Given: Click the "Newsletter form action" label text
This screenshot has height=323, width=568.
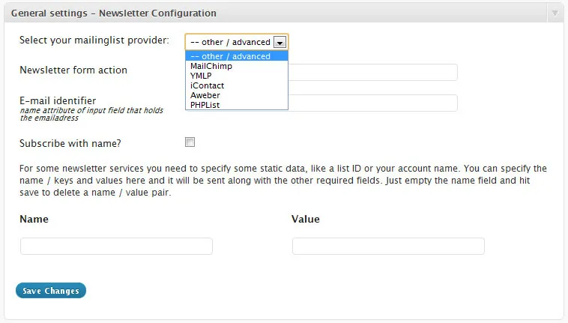Looking at the screenshot, I should click(73, 70).
